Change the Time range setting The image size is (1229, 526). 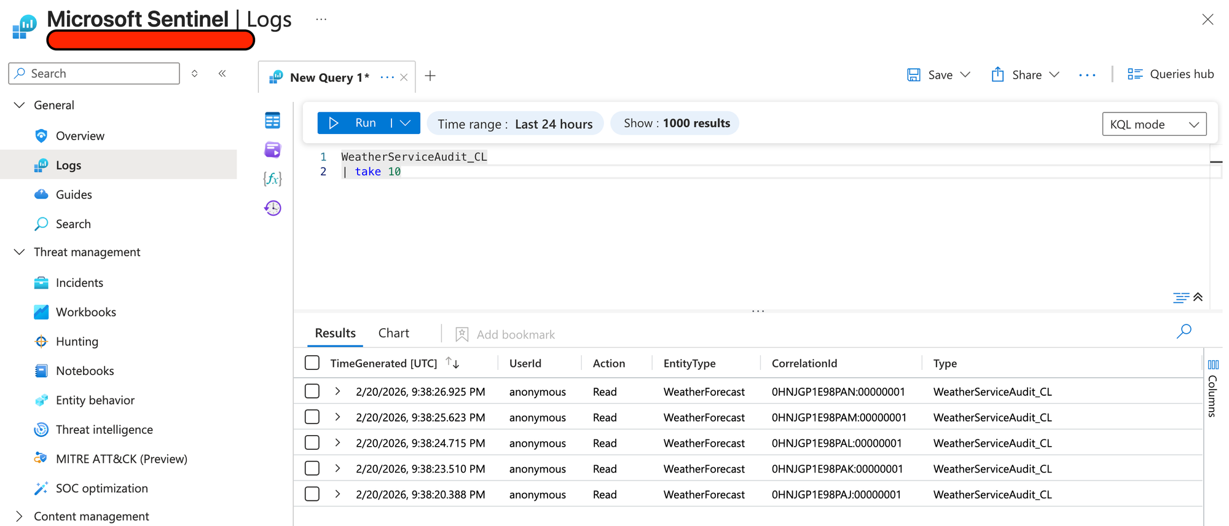[515, 124]
